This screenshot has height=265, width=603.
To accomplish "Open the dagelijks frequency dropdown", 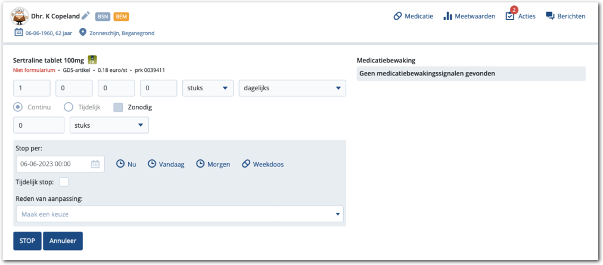I will point(292,88).
